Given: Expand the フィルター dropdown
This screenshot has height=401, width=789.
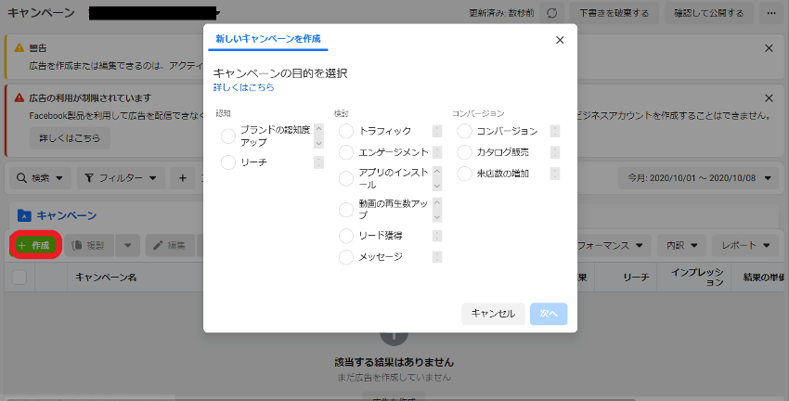Looking at the screenshot, I should [x=121, y=177].
